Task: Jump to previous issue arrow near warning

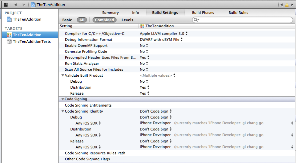Action: 281,5
